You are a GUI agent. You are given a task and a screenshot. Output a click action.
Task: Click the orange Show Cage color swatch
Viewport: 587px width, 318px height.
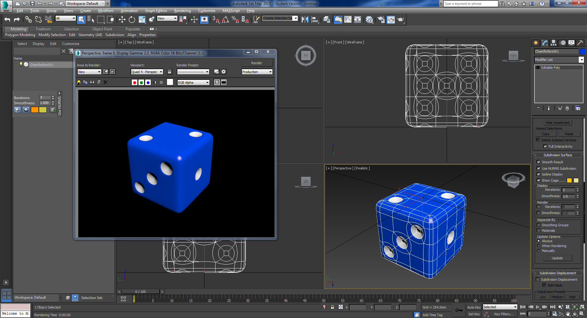click(x=569, y=180)
